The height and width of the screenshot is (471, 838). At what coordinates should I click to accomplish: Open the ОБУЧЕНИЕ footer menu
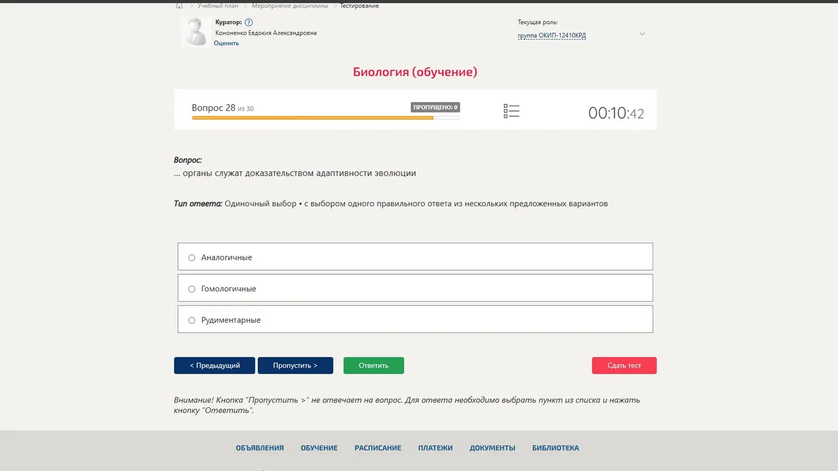pos(319,448)
